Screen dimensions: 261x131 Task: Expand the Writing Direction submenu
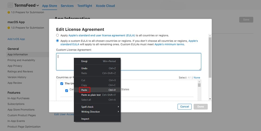(97, 111)
